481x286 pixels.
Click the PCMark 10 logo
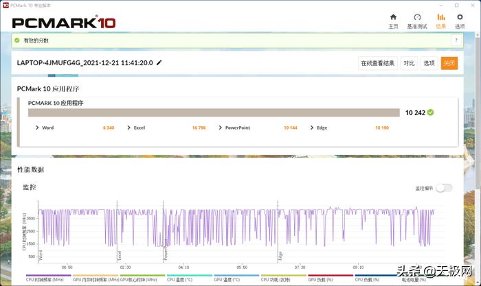pyautogui.click(x=64, y=22)
